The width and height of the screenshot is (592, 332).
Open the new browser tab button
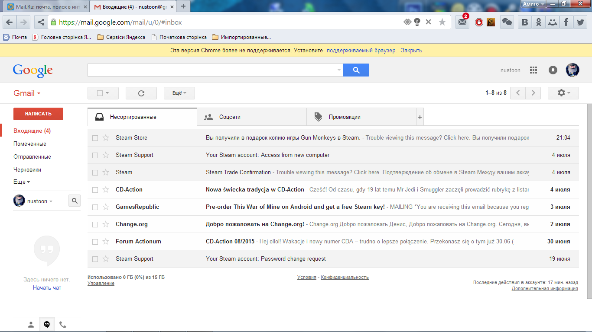(183, 6)
